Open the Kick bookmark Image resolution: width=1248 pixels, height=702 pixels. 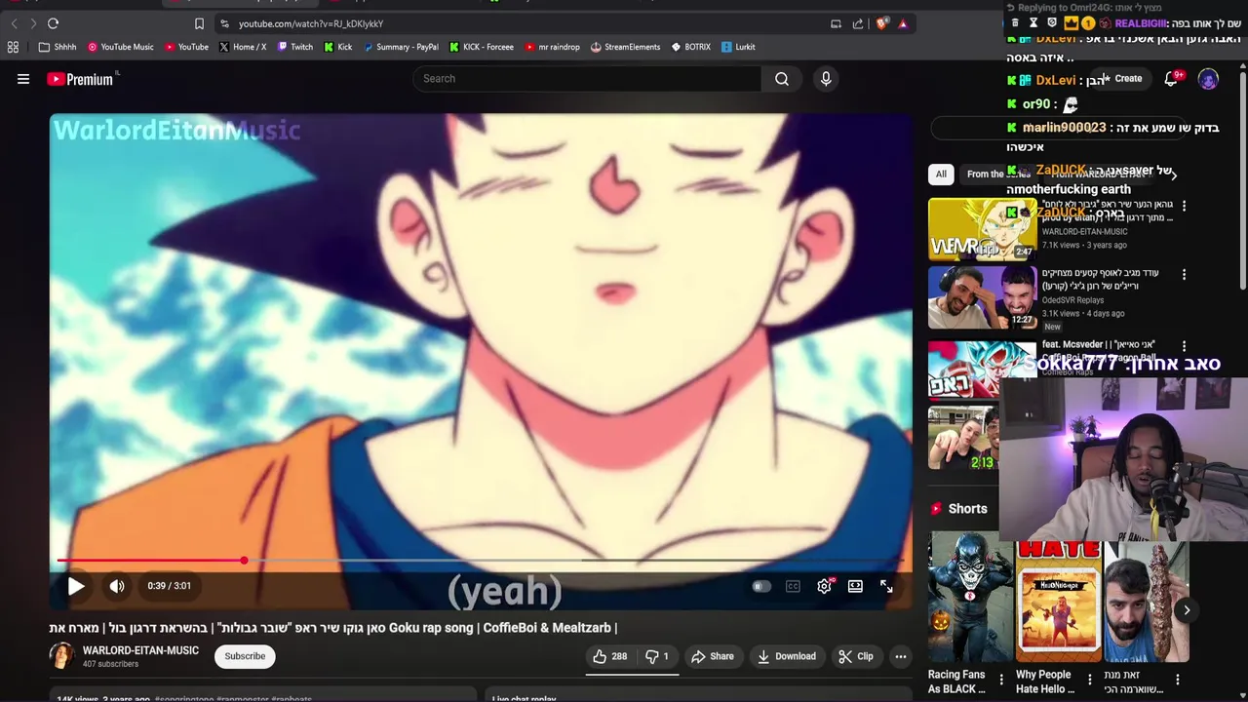[337, 47]
